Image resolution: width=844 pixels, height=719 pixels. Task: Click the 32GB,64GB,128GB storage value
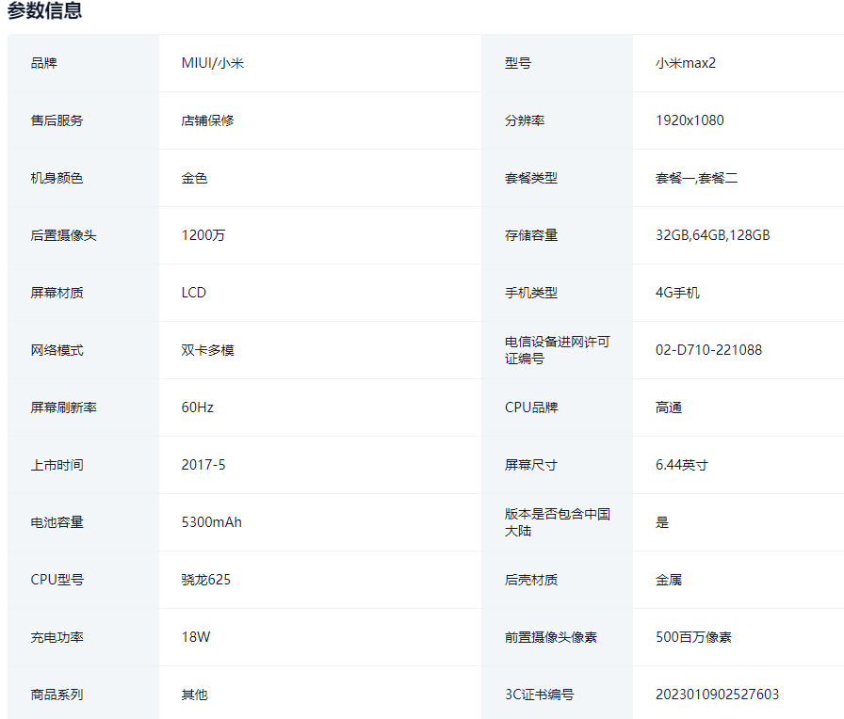click(713, 235)
